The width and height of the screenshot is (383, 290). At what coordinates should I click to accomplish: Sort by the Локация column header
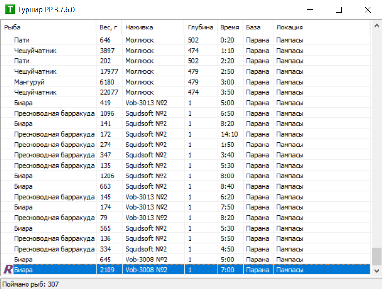tap(322, 27)
